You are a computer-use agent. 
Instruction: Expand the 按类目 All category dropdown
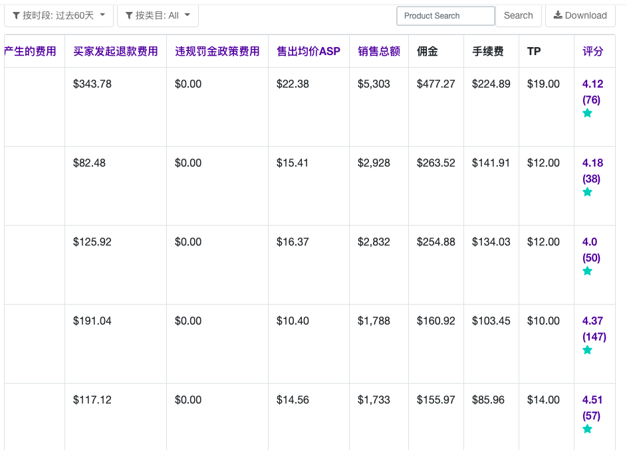[x=158, y=15]
